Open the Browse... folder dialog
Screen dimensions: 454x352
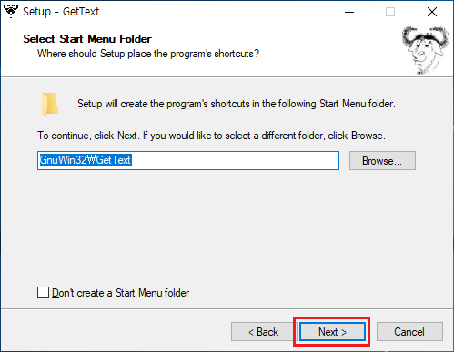pos(382,161)
